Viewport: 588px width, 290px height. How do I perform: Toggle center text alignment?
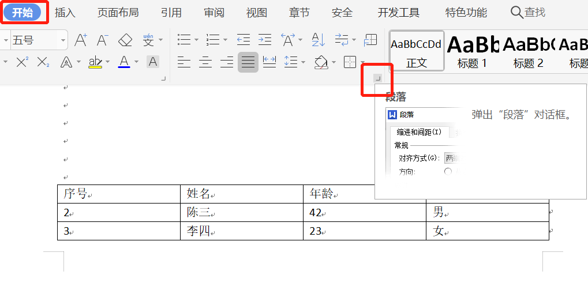pos(205,62)
